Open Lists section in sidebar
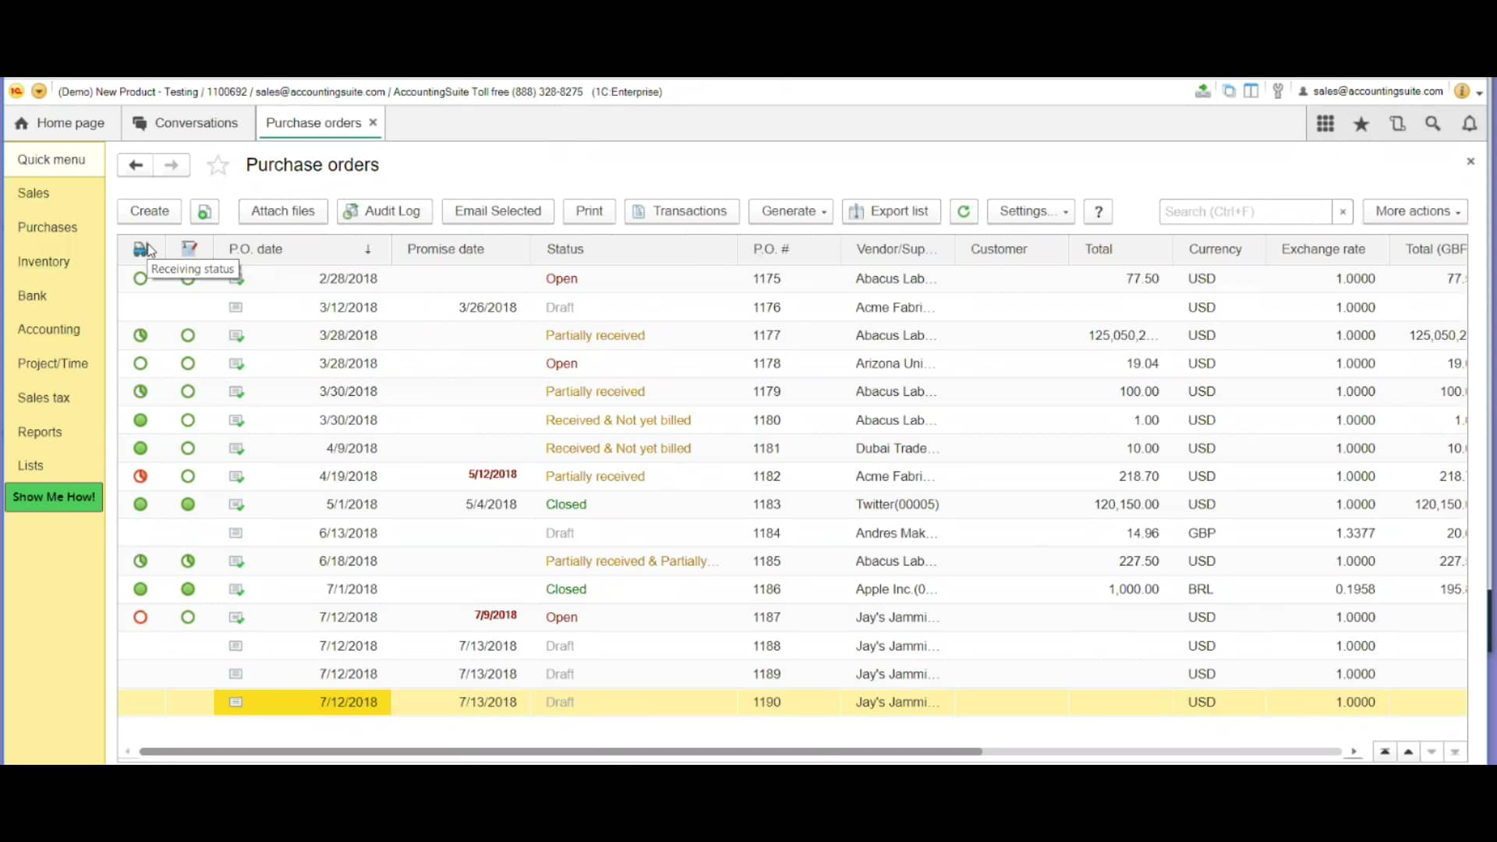 pyautogui.click(x=30, y=466)
